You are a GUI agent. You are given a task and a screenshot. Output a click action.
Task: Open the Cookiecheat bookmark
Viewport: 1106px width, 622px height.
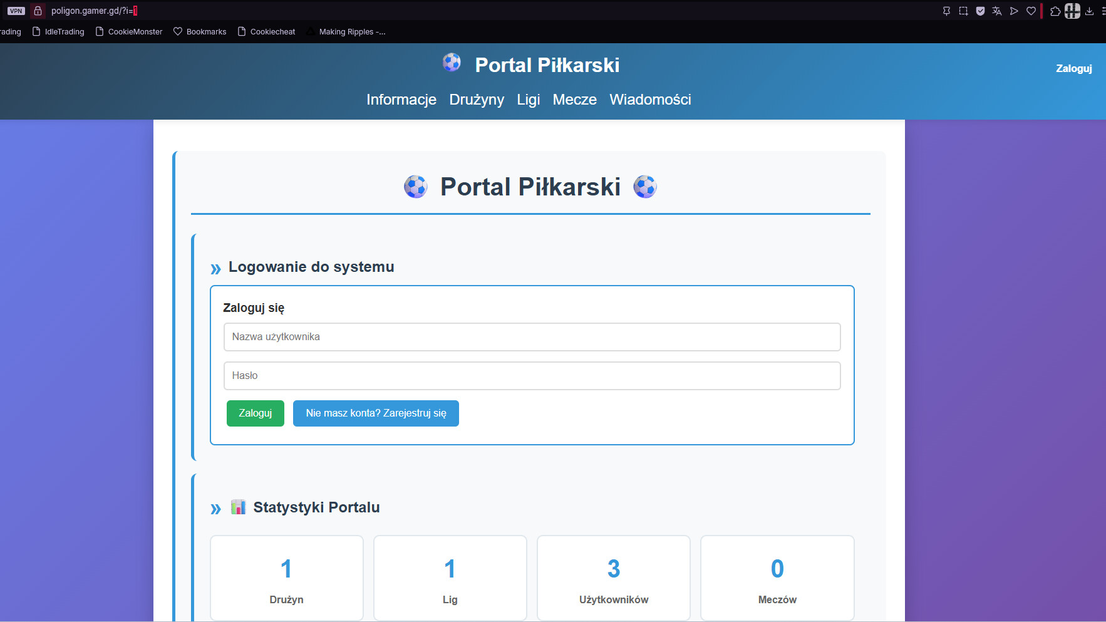[x=266, y=32]
